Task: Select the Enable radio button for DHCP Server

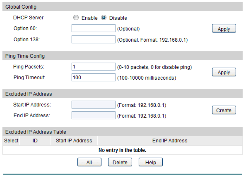Action: click(76, 18)
